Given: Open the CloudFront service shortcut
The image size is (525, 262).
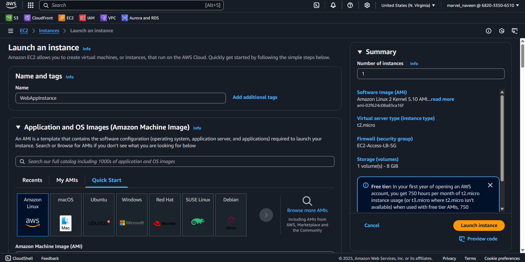Looking at the screenshot, I should pyautogui.click(x=39, y=18).
